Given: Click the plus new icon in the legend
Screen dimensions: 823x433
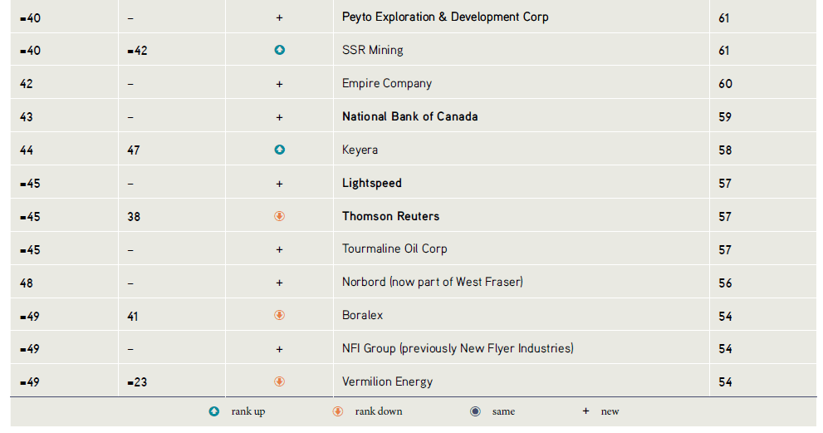Looking at the screenshot, I should click(585, 411).
